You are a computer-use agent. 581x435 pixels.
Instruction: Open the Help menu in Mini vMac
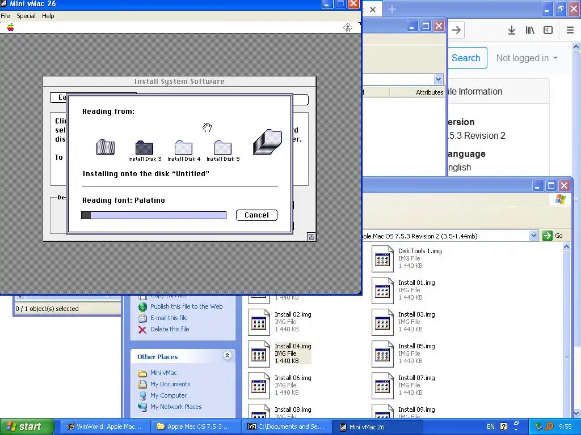pyautogui.click(x=48, y=16)
